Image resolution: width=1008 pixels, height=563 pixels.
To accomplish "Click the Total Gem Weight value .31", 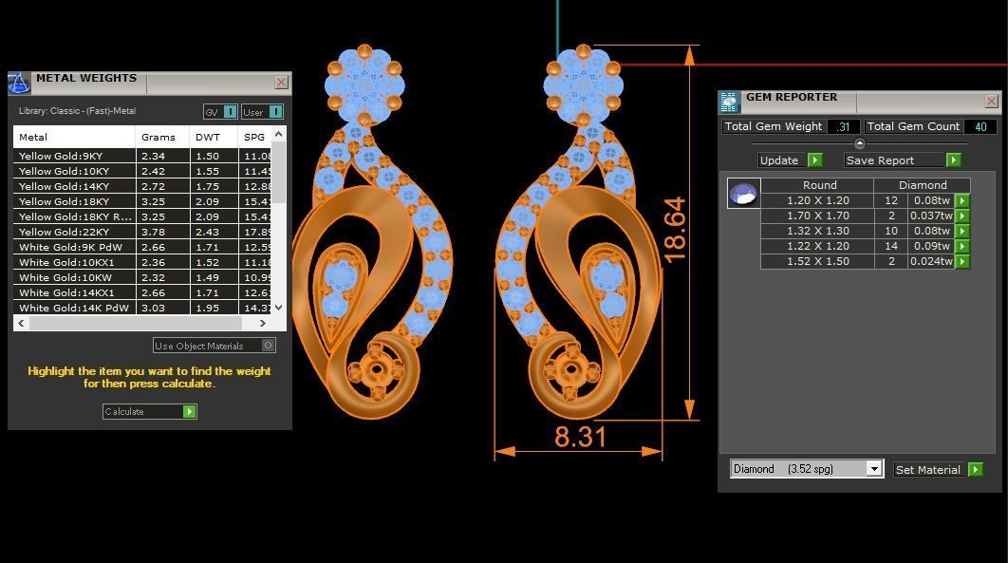I will (x=844, y=126).
